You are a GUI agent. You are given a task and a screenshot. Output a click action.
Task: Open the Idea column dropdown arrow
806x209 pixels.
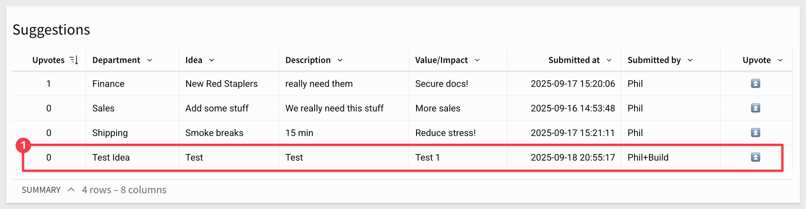(x=211, y=60)
